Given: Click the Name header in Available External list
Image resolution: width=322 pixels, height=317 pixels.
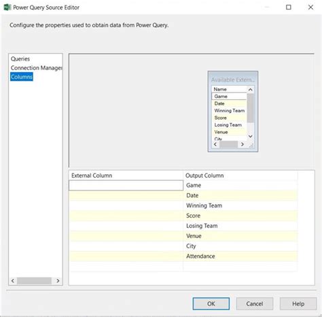Looking at the screenshot, I should 229,89.
